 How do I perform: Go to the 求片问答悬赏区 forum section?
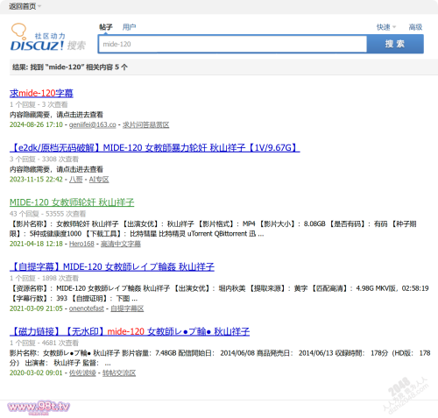(x=145, y=124)
